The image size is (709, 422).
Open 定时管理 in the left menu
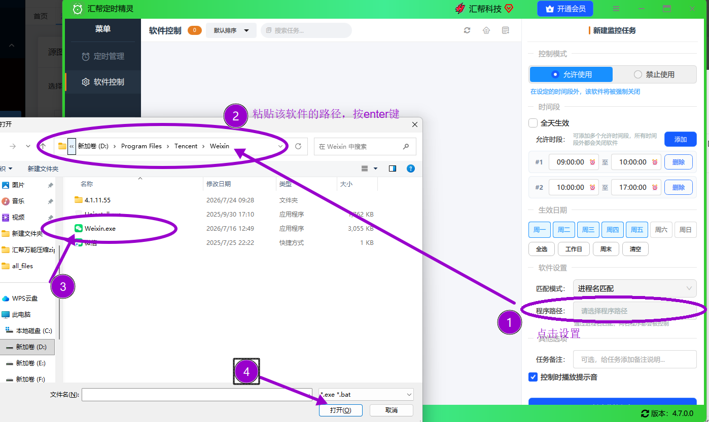tap(103, 56)
